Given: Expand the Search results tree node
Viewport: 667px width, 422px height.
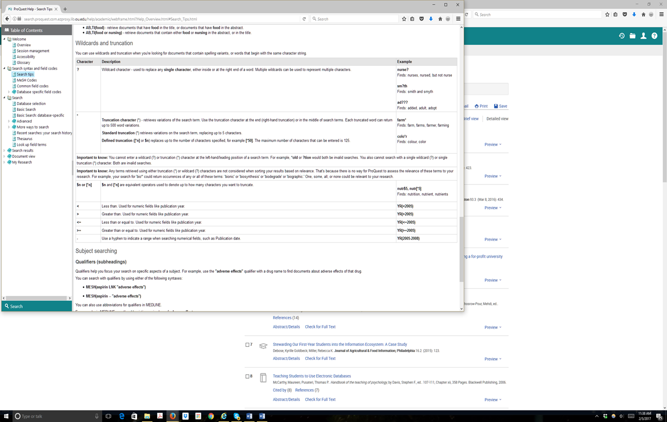Looking at the screenshot, I should [x=5, y=151].
